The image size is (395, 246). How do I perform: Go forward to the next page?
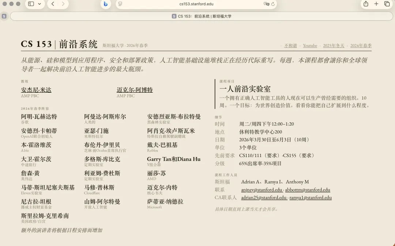pyautogui.click(x=63, y=4)
